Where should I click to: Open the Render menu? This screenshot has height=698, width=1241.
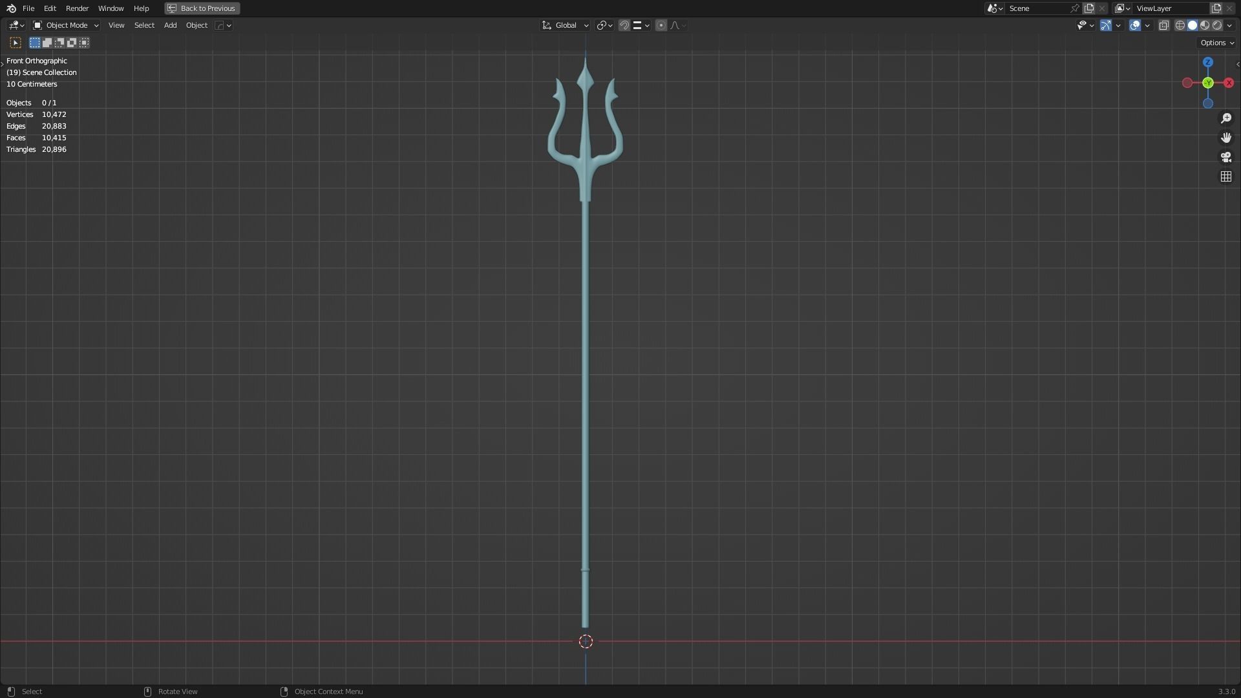click(x=77, y=8)
